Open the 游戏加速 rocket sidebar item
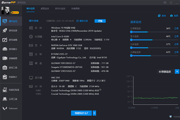The width and height of the screenshot is (180, 120). tap(11, 30)
